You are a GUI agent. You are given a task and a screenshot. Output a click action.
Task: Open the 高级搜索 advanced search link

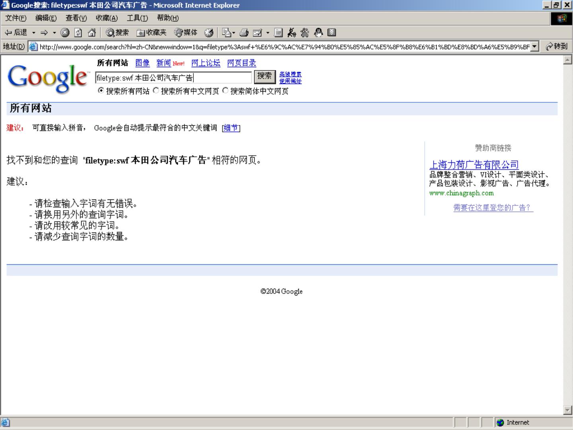(290, 74)
